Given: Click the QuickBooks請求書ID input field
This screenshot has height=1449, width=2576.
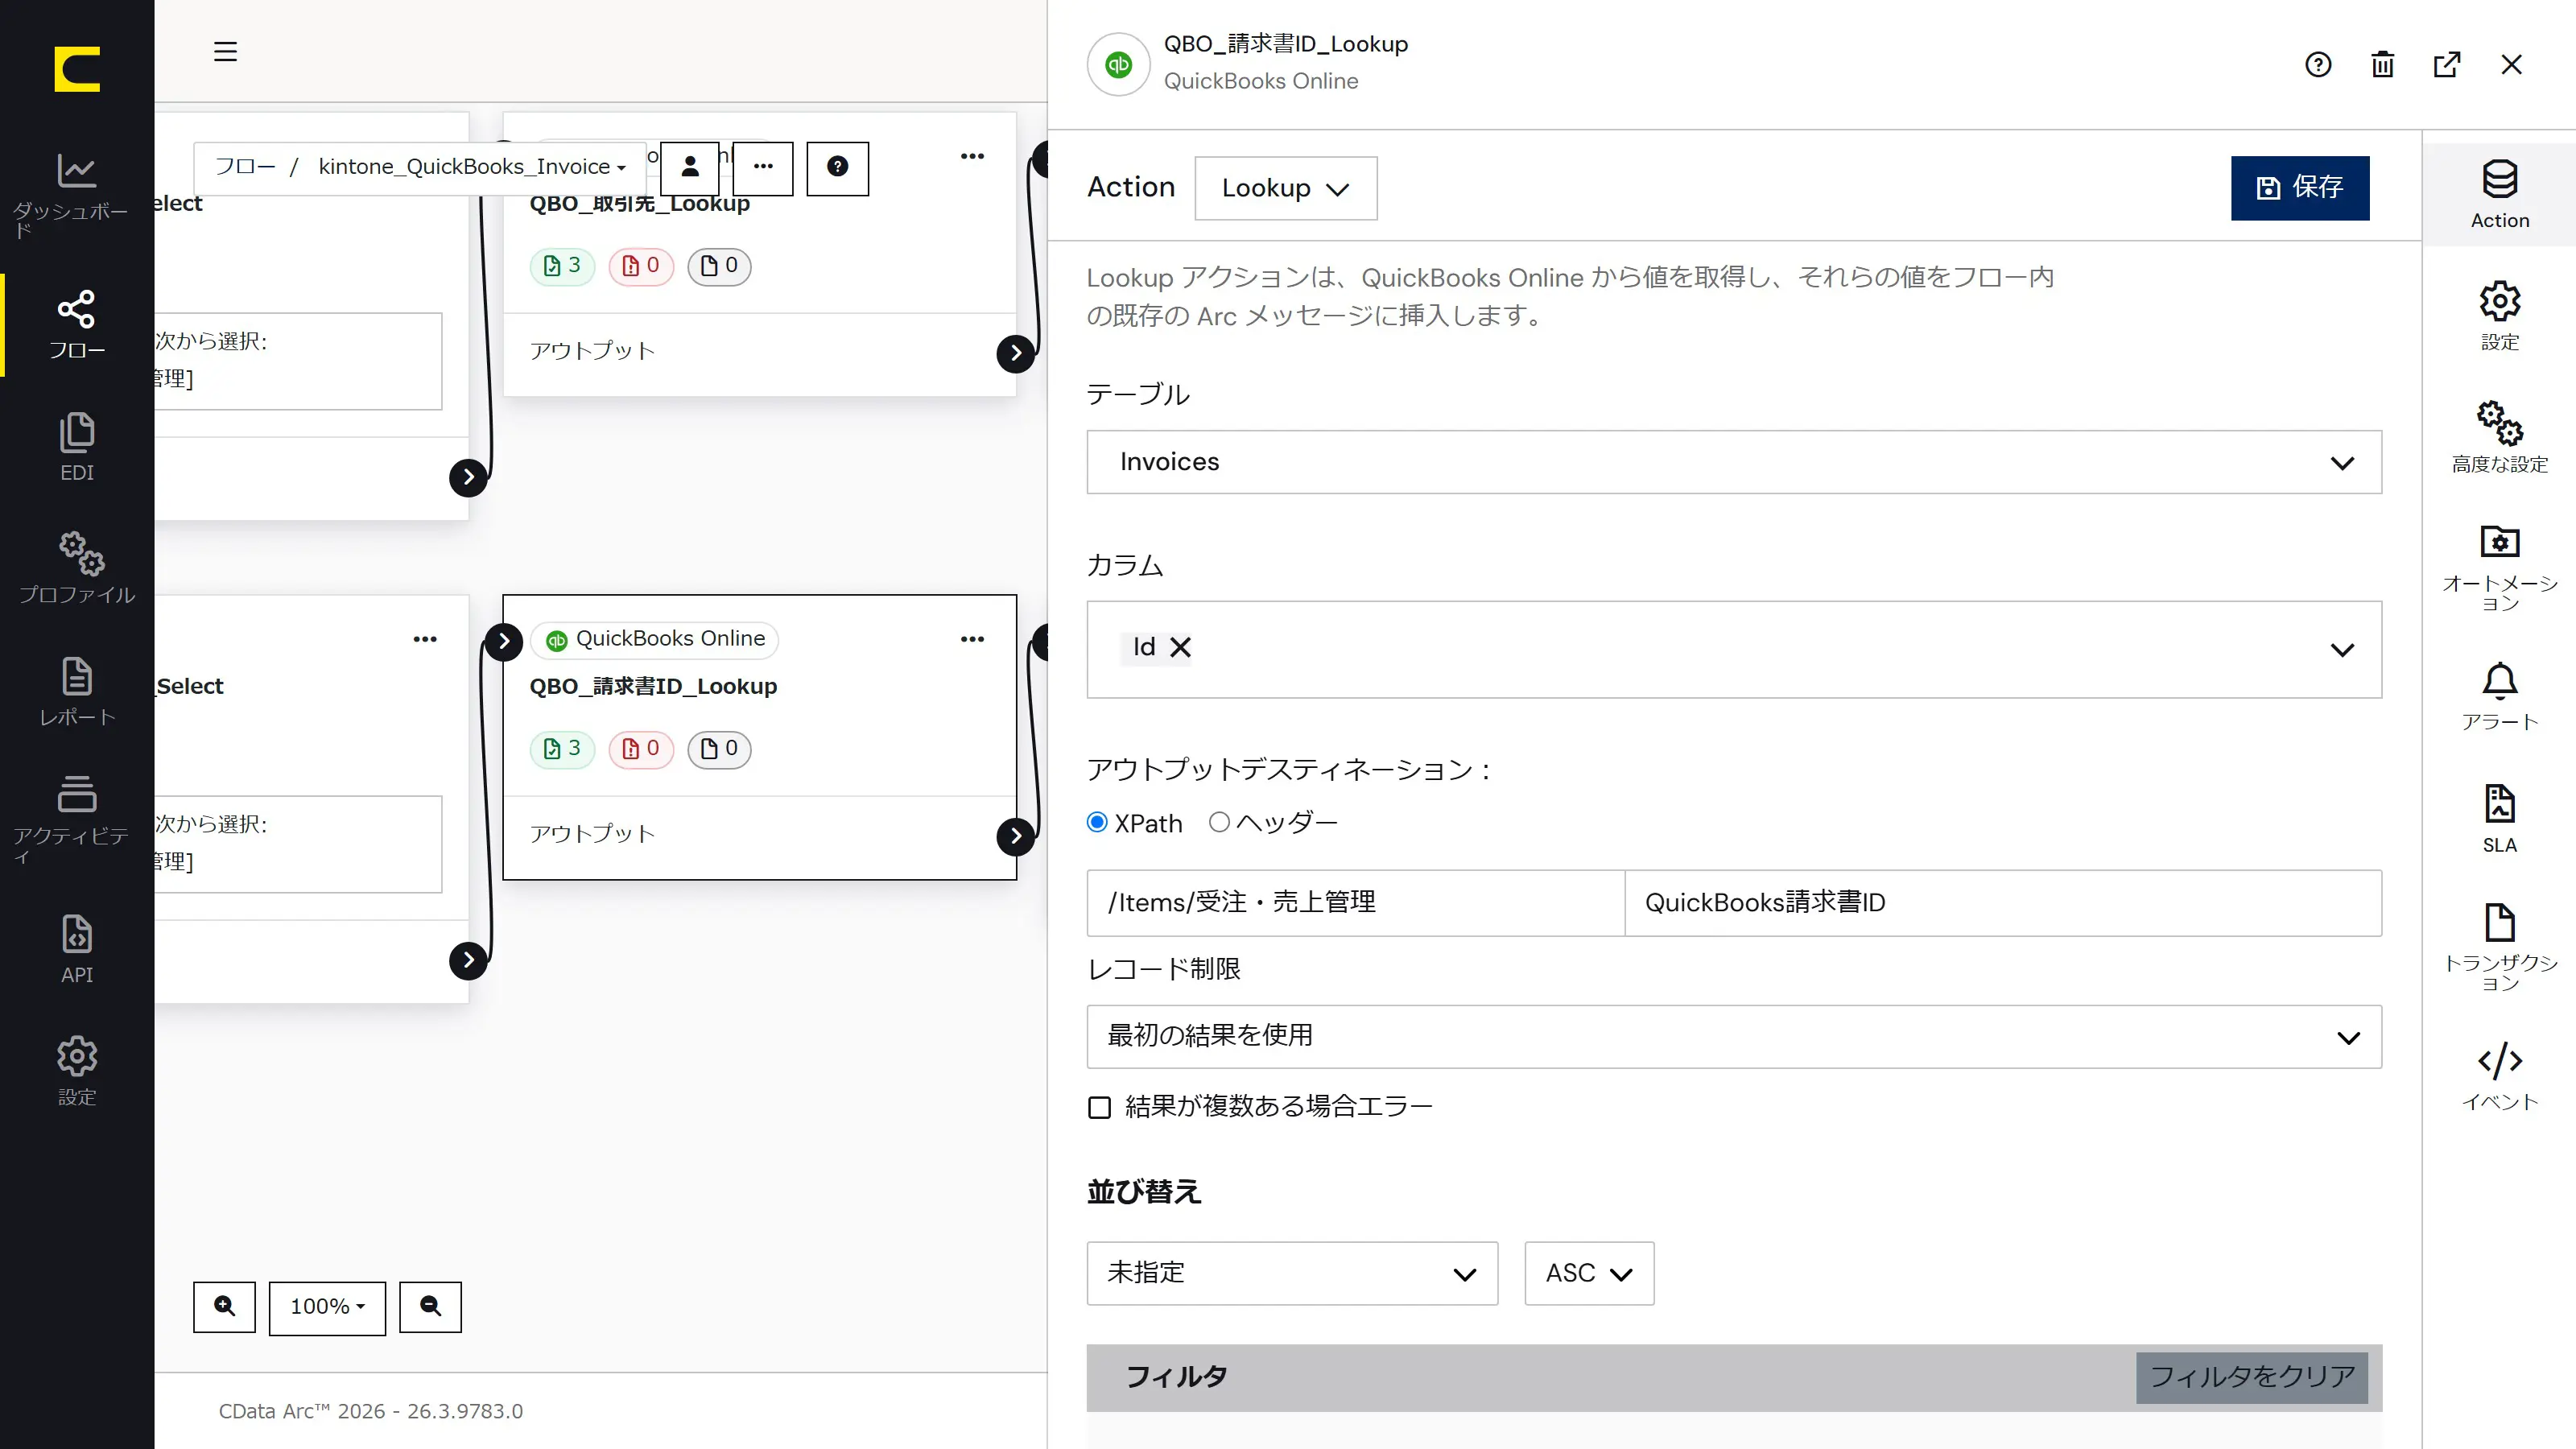Looking at the screenshot, I should pyautogui.click(x=2003, y=903).
